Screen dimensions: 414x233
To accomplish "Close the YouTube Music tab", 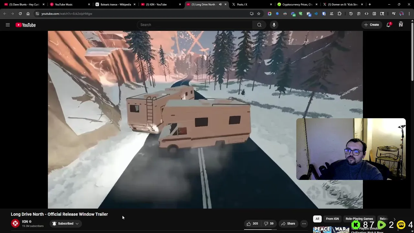I will [x=89, y=5].
